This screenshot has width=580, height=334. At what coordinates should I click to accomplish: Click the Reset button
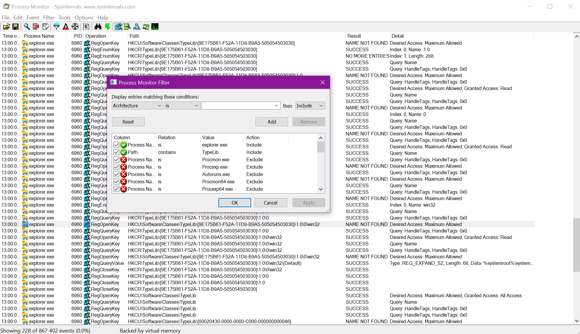(x=128, y=122)
